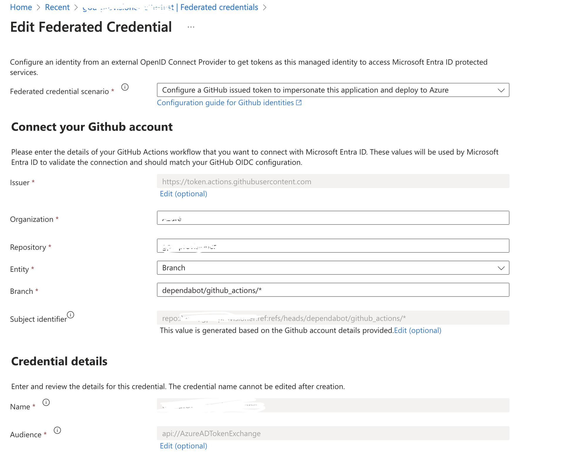Click Edit (optional) below the Issuer field
The width and height of the screenshot is (580, 459).
click(x=183, y=194)
